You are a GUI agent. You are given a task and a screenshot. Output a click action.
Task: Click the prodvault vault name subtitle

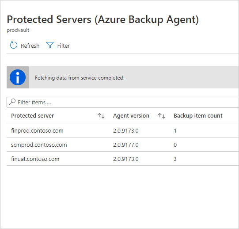tap(18, 30)
